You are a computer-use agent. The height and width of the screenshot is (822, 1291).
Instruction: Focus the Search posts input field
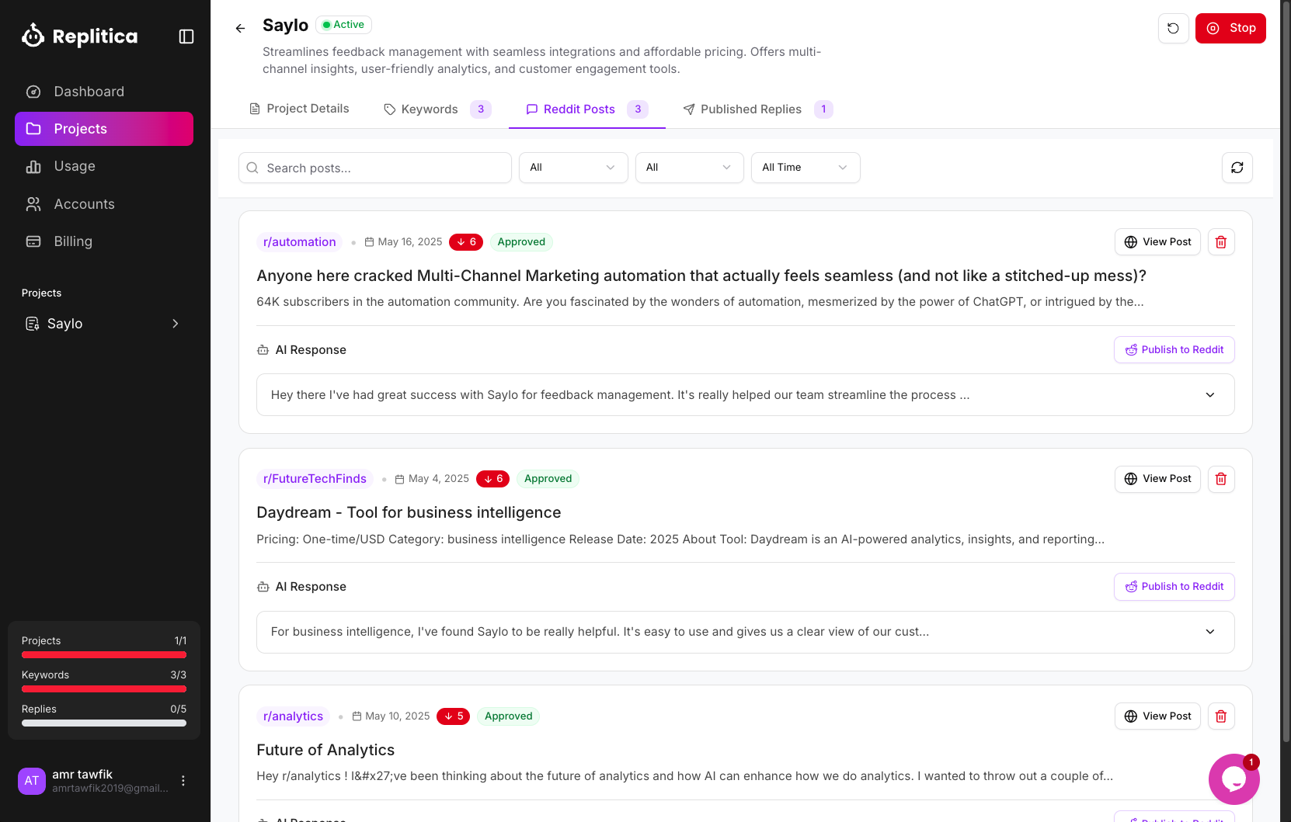point(375,168)
